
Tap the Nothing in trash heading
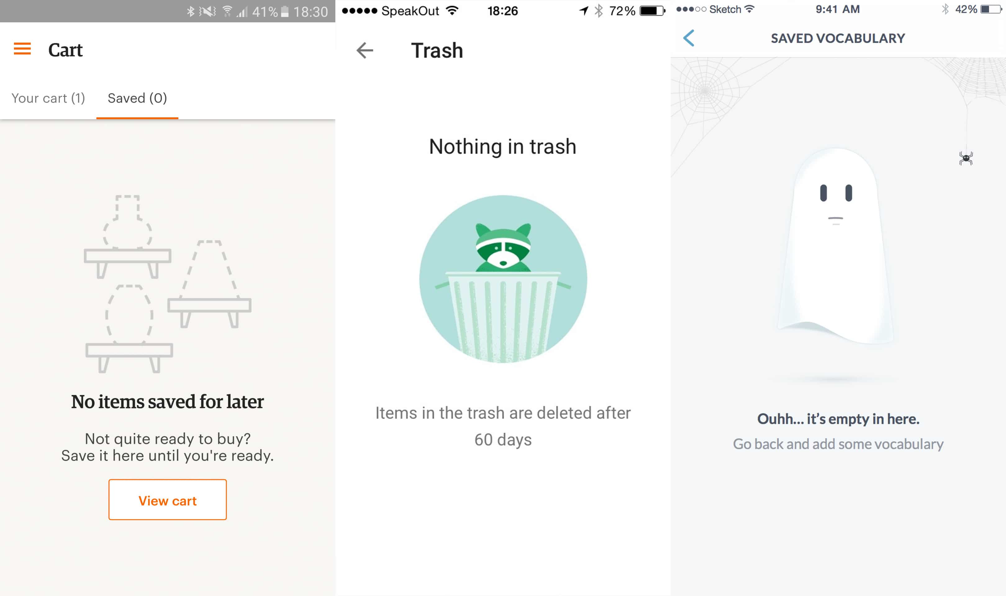[x=503, y=147]
